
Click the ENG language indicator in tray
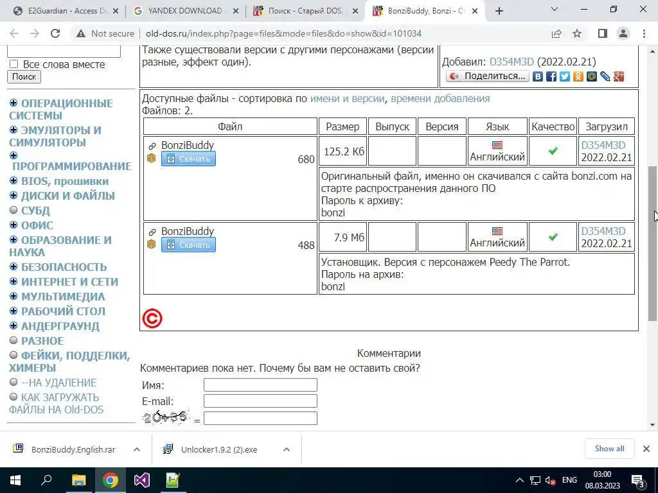pyautogui.click(x=569, y=480)
